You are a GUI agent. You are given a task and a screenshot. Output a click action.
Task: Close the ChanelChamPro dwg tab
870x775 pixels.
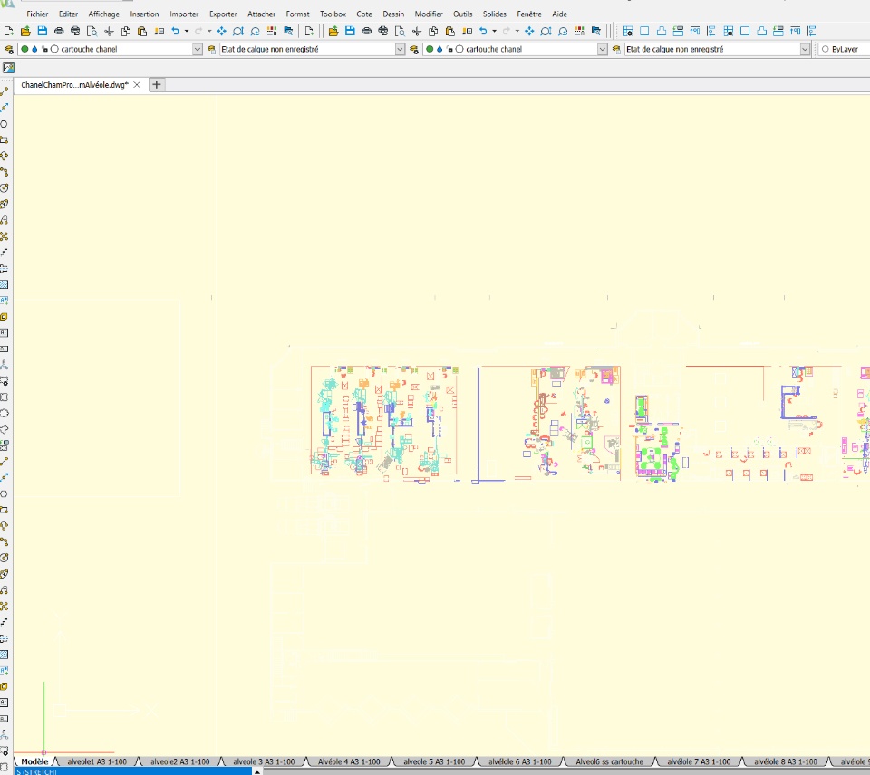(x=137, y=85)
